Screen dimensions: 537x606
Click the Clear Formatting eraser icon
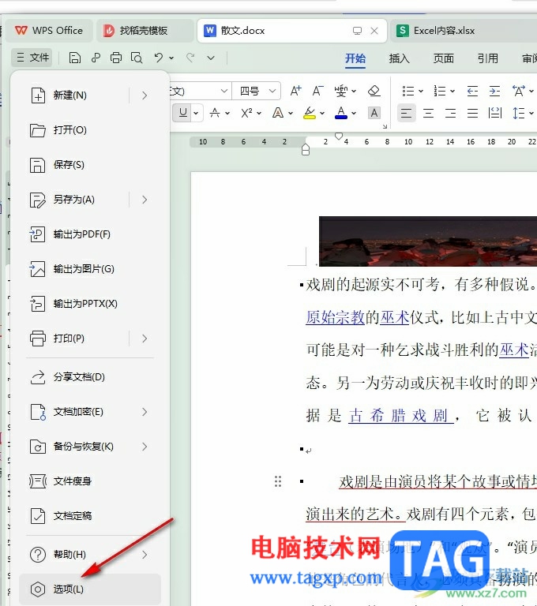(374, 92)
